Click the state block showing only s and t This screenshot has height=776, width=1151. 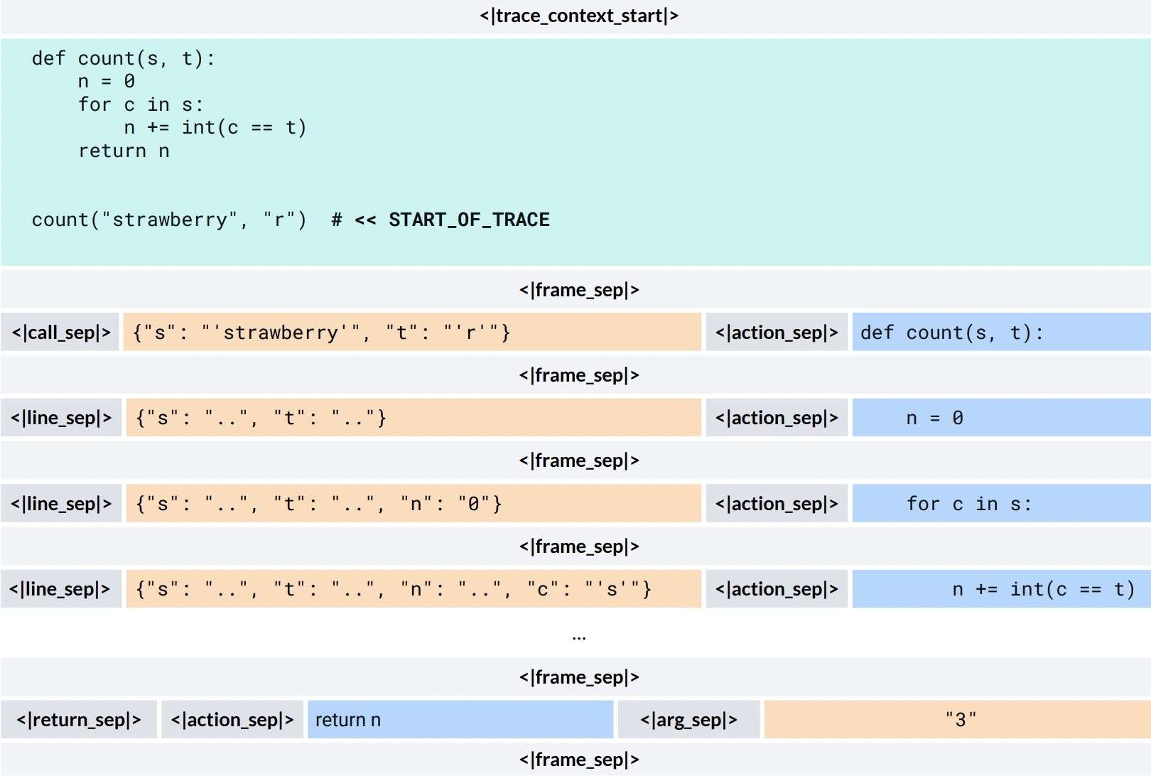(413, 418)
